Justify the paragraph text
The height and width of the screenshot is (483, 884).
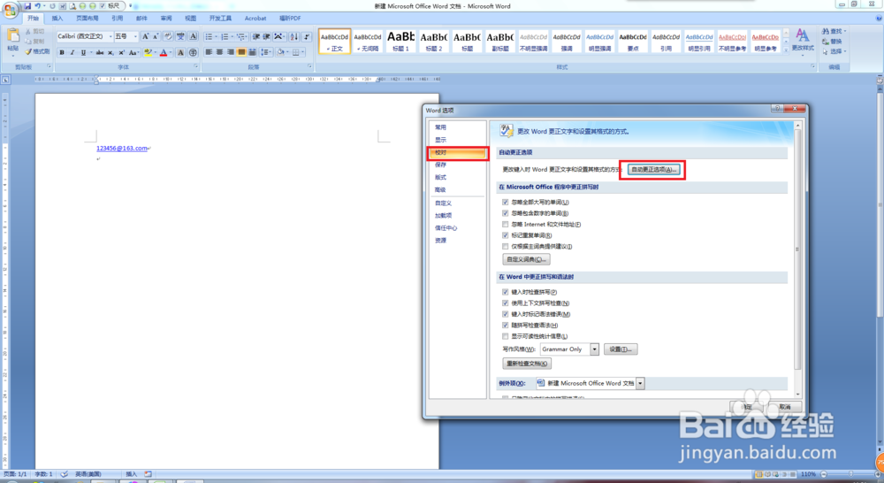point(241,52)
